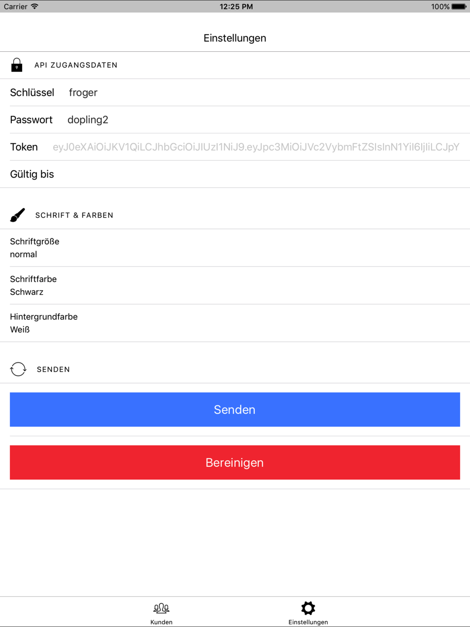
Task: Tap the Gültig bis row
Action: 235,174
